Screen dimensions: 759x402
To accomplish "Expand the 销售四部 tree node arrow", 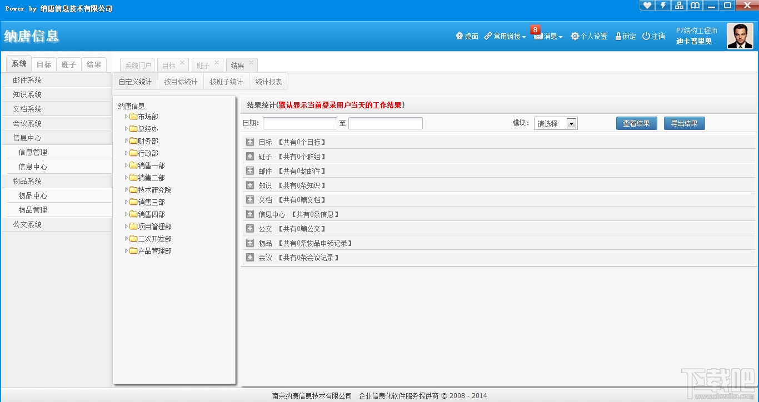I will click(x=127, y=214).
